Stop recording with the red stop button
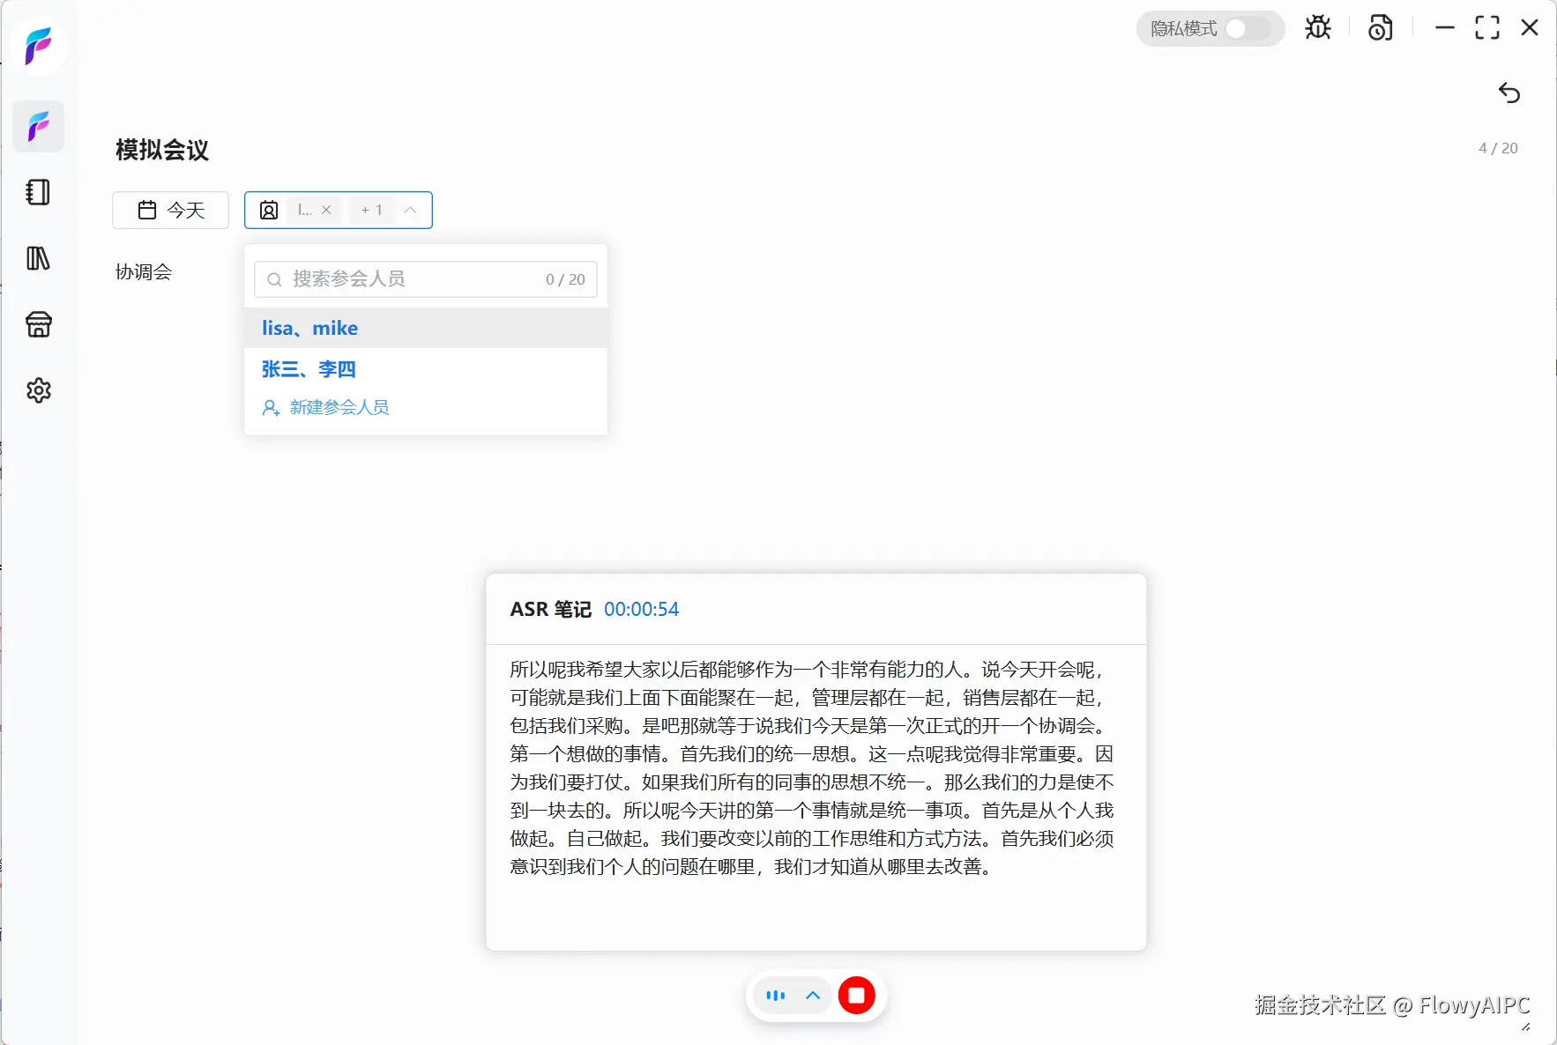Viewport: 1557px width, 1045px height. pos(856,995)
